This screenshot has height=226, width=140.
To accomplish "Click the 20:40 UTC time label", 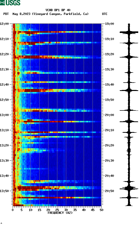I will [x=109, y=176].
